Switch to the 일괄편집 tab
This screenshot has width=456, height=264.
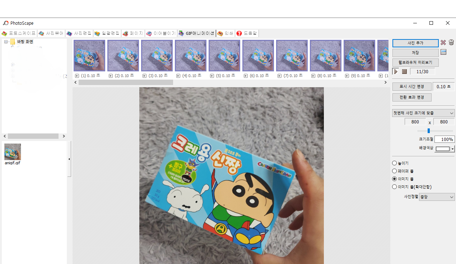[x=107, y=33]
